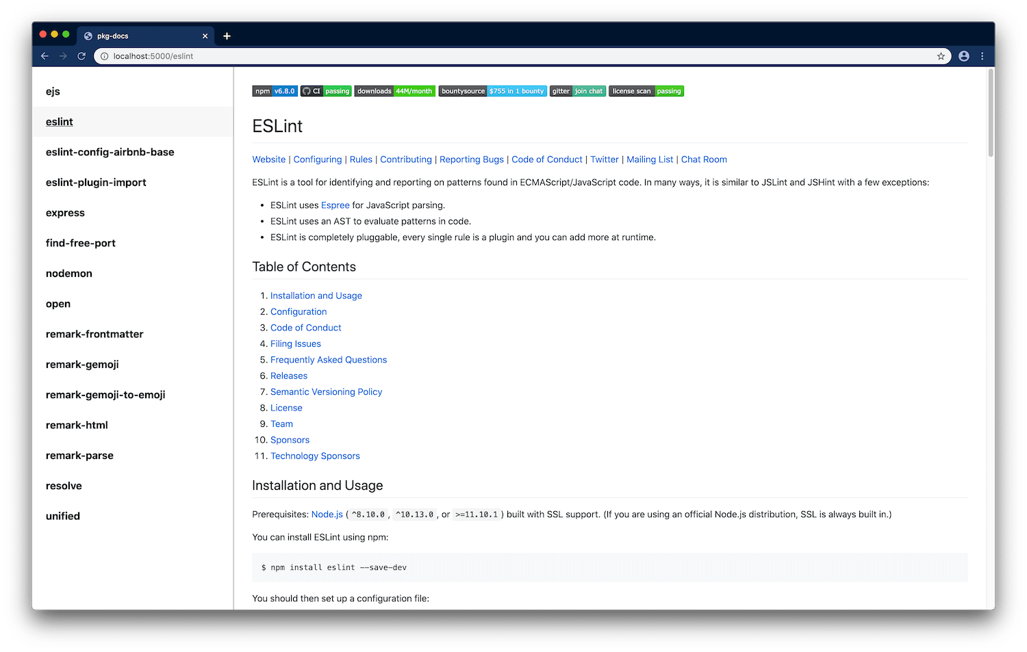Open resolve package in sidebar
Image resolution: width=1027 pixels, height=652 pixels.
click(x=133, y=486)
